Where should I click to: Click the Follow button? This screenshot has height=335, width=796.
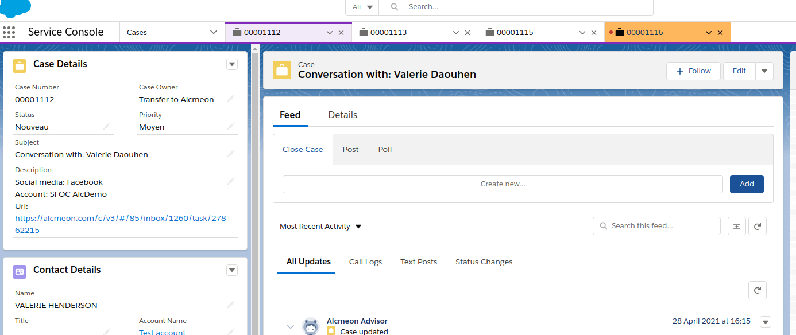tap(694, 71)
